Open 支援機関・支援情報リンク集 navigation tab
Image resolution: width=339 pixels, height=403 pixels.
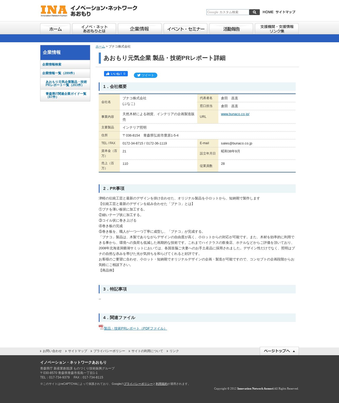277,29
